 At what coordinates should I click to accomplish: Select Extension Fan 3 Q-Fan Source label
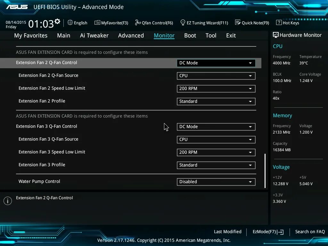coord(48,139)
